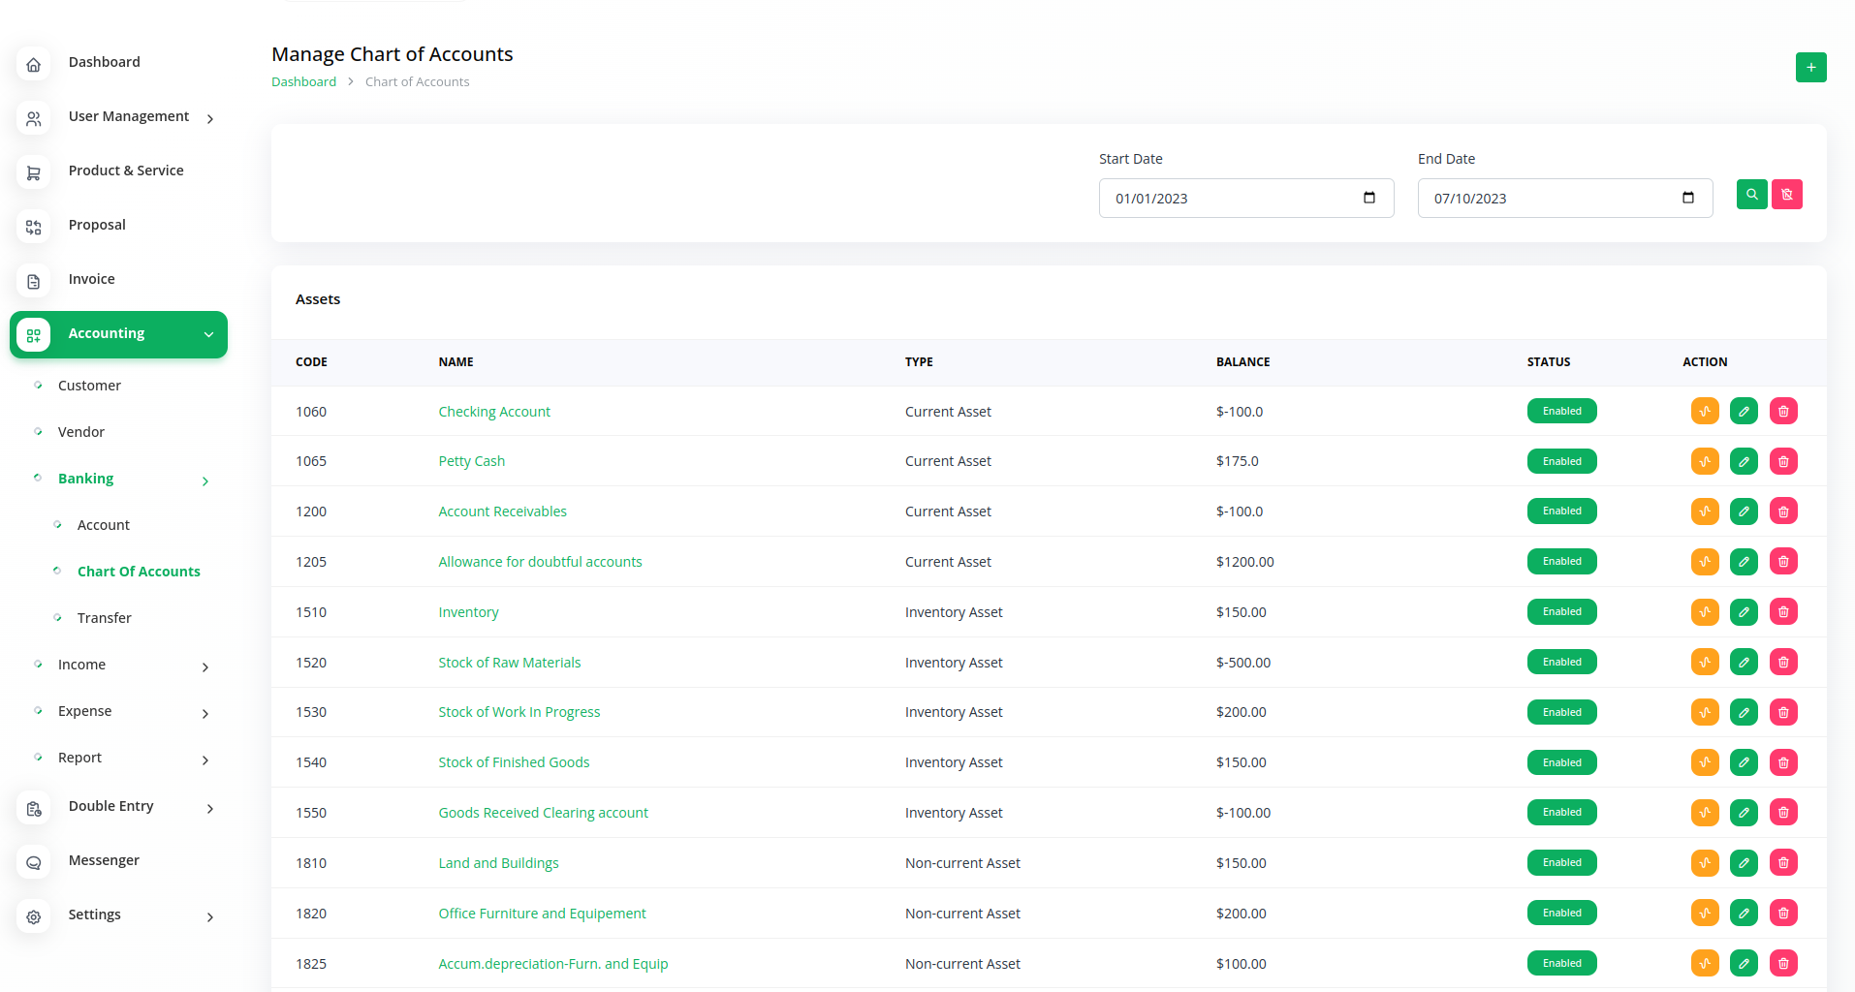The image size is (1855, 992).
Task: Open Allowance for doubtful accounts link
Action: 540,562
